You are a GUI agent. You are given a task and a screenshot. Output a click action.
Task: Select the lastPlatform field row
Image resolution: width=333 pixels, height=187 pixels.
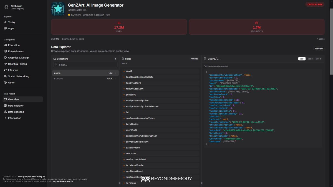[x=160, y=83]
